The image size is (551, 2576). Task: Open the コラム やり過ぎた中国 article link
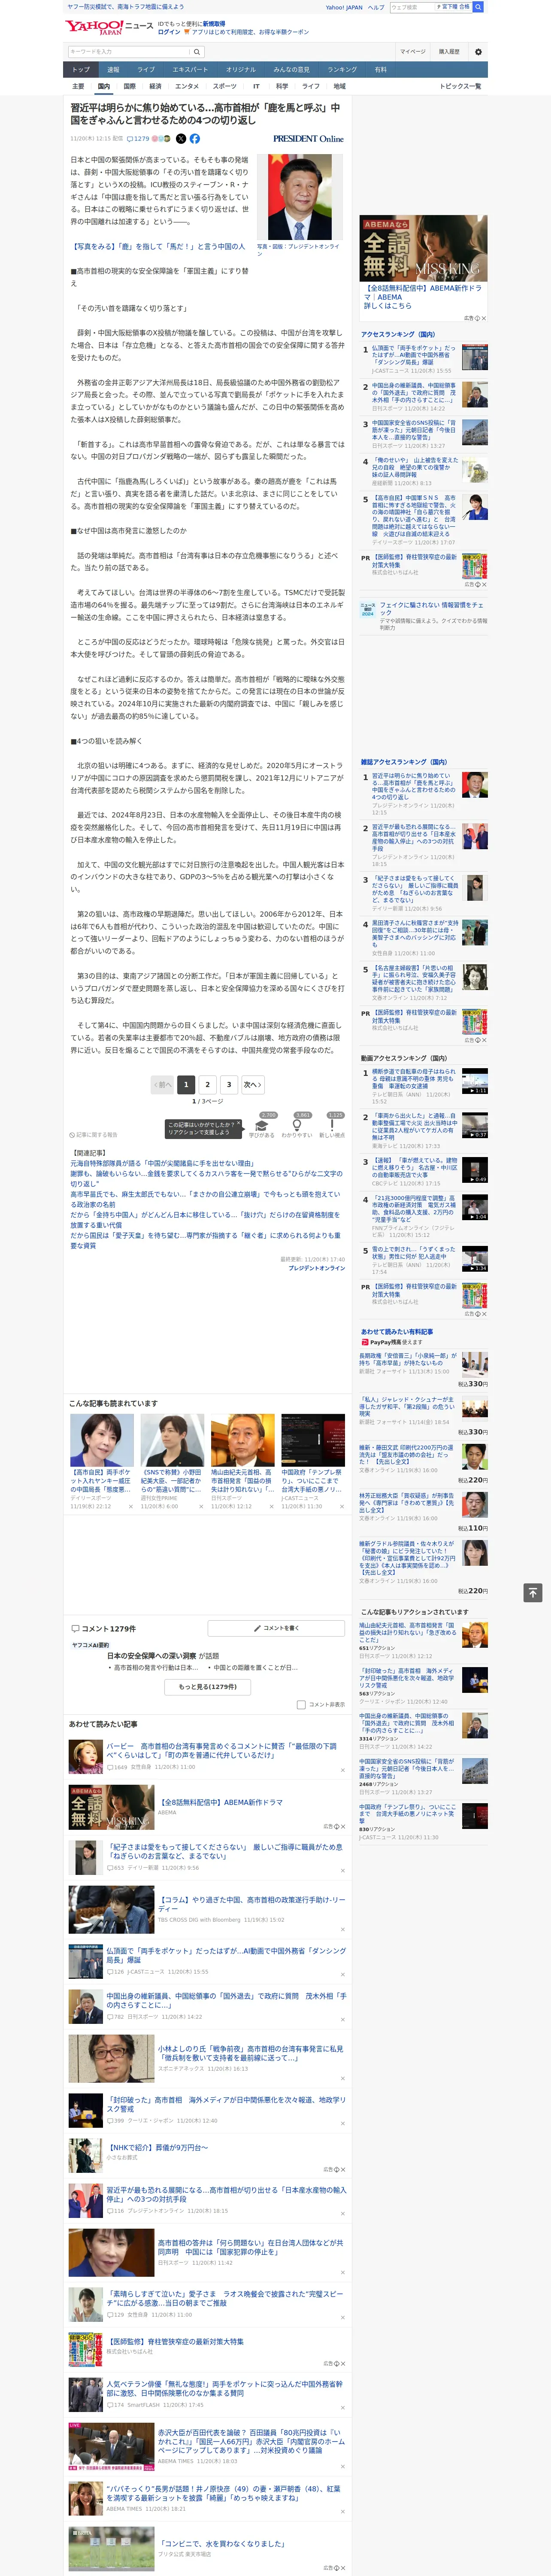pos(251,1904)
